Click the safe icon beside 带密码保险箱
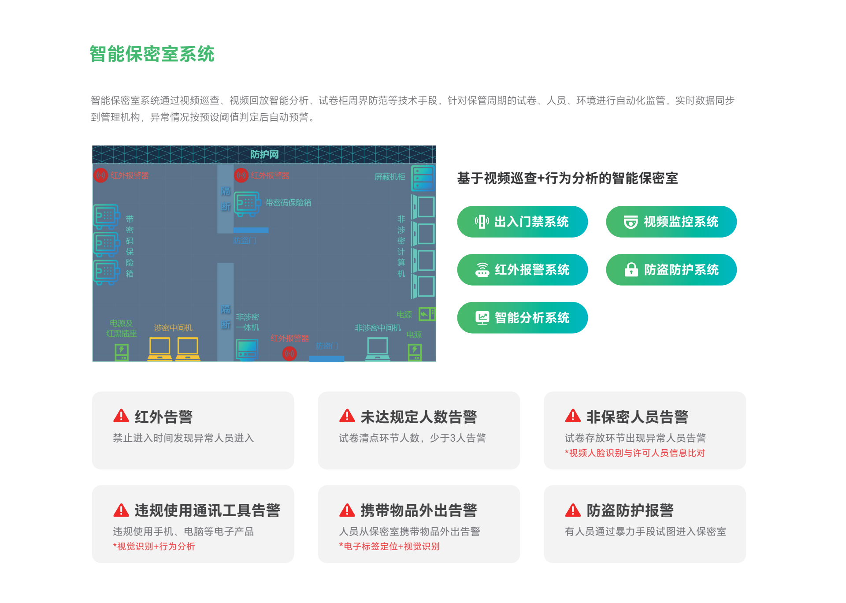The width and height of the screenshot is (846, 603). [246, 203]
